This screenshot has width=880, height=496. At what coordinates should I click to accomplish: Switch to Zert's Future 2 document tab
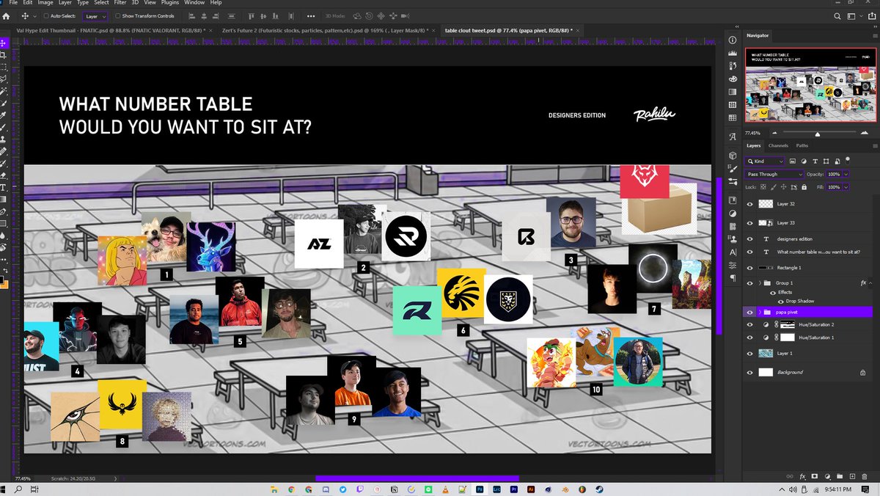[x=327, y=30]
